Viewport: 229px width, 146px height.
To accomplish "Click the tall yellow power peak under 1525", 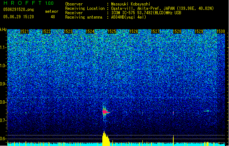I will click(106, 139).
